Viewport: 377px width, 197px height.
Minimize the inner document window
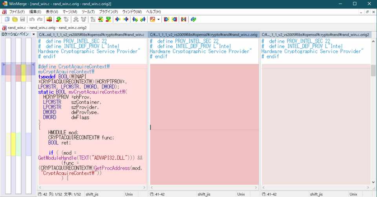click(x=361, y=12)
